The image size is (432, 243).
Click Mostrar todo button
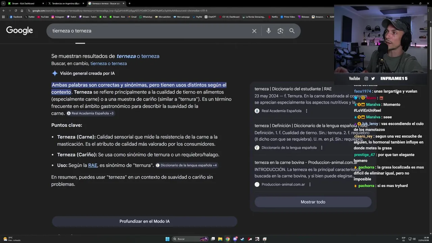[313, 202]
